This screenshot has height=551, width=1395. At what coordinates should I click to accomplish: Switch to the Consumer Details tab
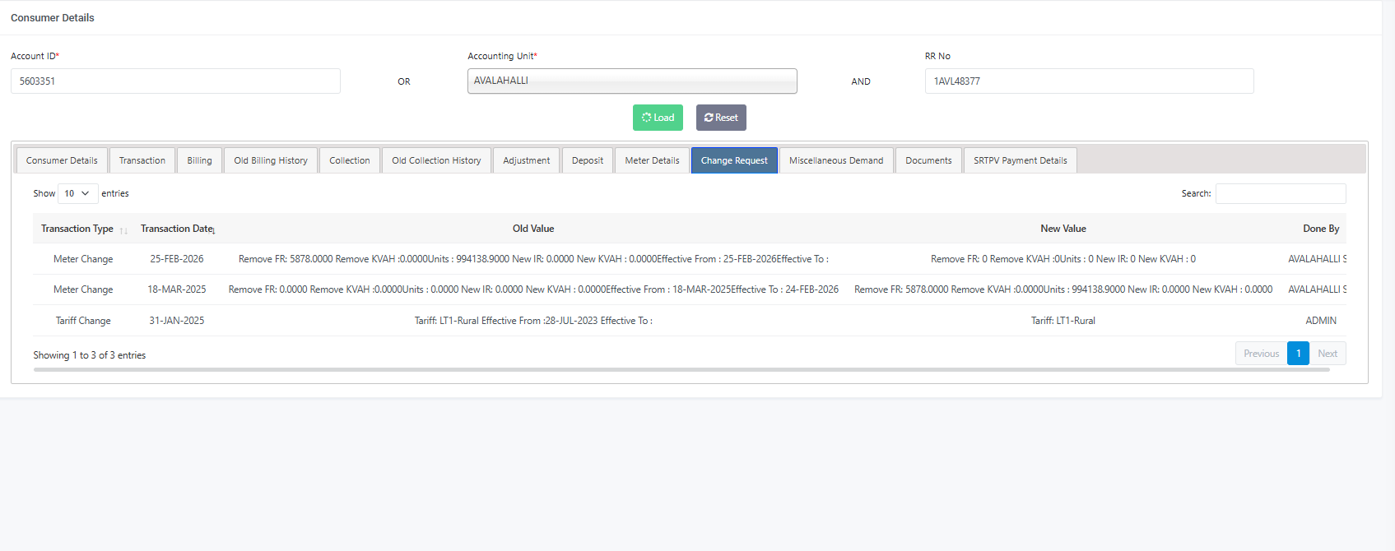coord(62,160)
